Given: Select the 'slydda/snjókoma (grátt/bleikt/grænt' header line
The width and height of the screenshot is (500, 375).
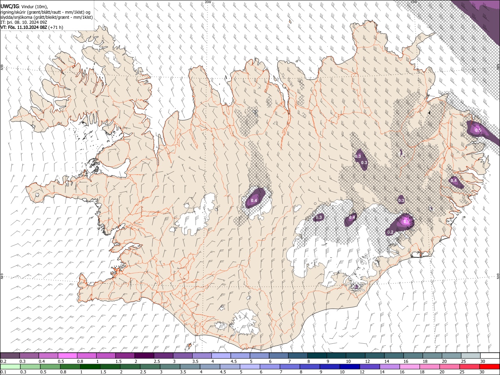Looking at the screenshot, I should point(46,17).
